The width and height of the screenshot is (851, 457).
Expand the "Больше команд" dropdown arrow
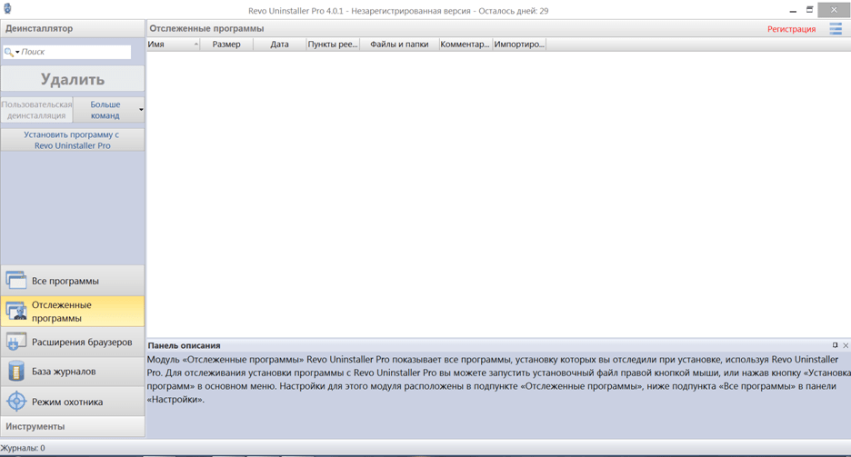pyautogui.click(x=141, y=110)
